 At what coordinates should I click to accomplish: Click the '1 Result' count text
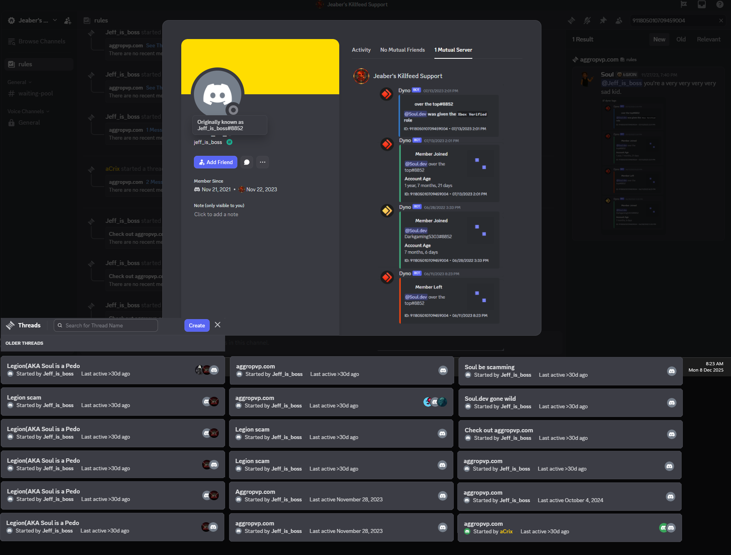tap(583, 39)
